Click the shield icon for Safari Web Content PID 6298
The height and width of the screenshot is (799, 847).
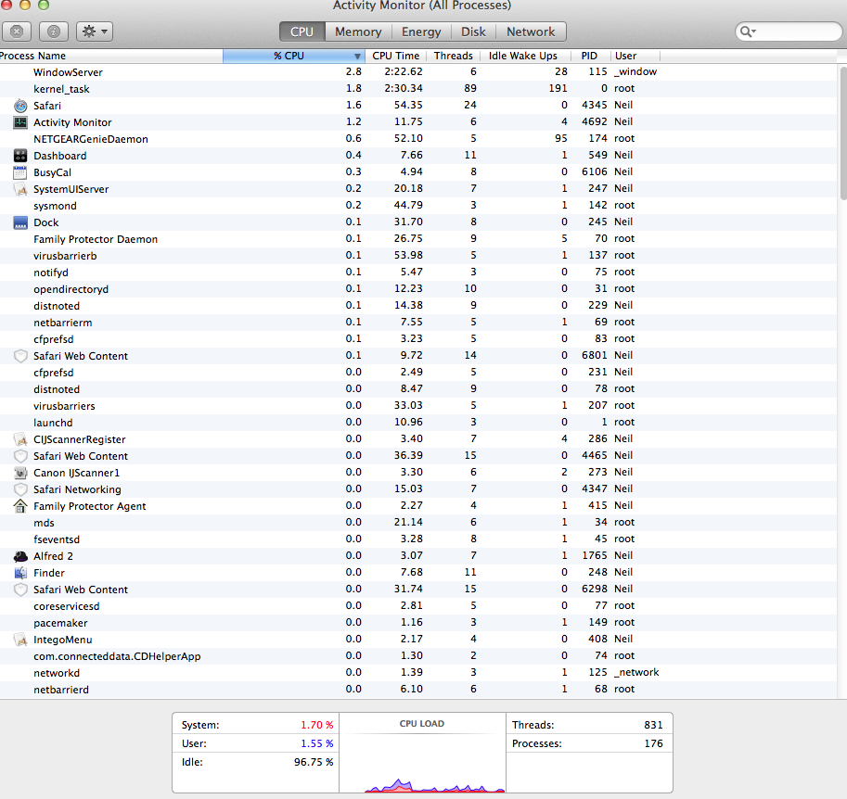point(20,590)
